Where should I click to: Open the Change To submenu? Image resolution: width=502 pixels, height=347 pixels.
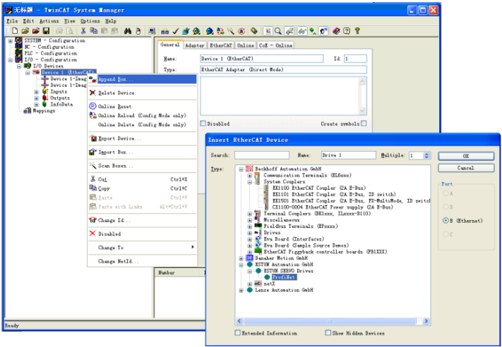(143, 248)
